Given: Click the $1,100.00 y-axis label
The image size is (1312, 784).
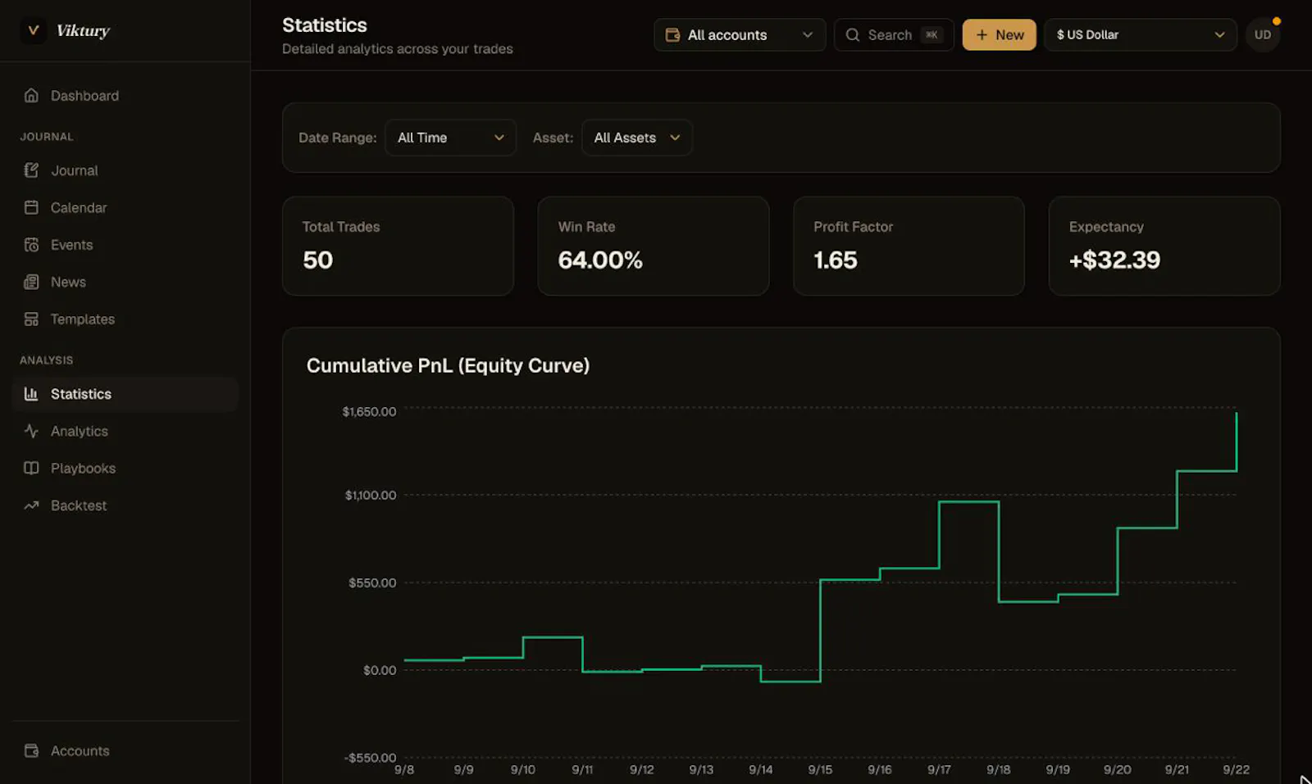Looking at the screenshot, I should tap(371, 495).
